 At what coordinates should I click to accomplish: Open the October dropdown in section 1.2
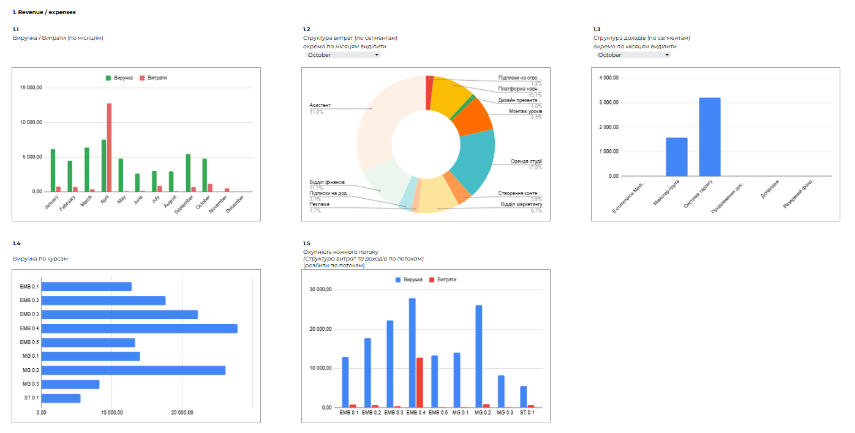[343, 55]
